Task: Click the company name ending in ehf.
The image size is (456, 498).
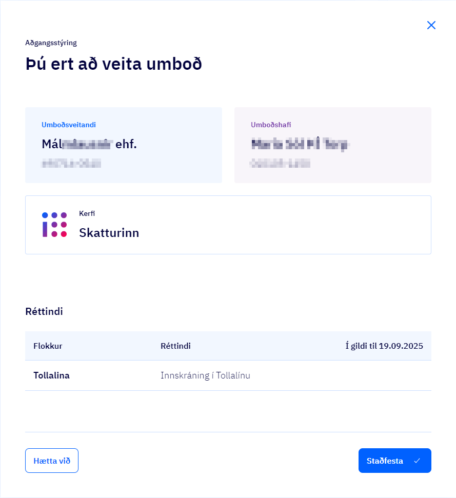Action: point(89,145)
